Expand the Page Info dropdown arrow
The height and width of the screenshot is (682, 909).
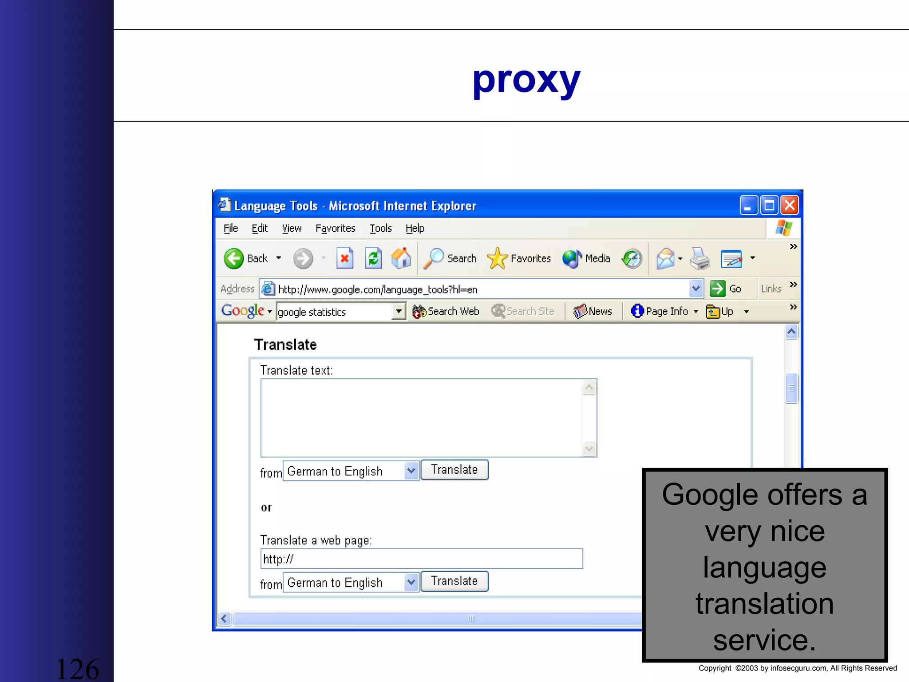click(696, 312)
